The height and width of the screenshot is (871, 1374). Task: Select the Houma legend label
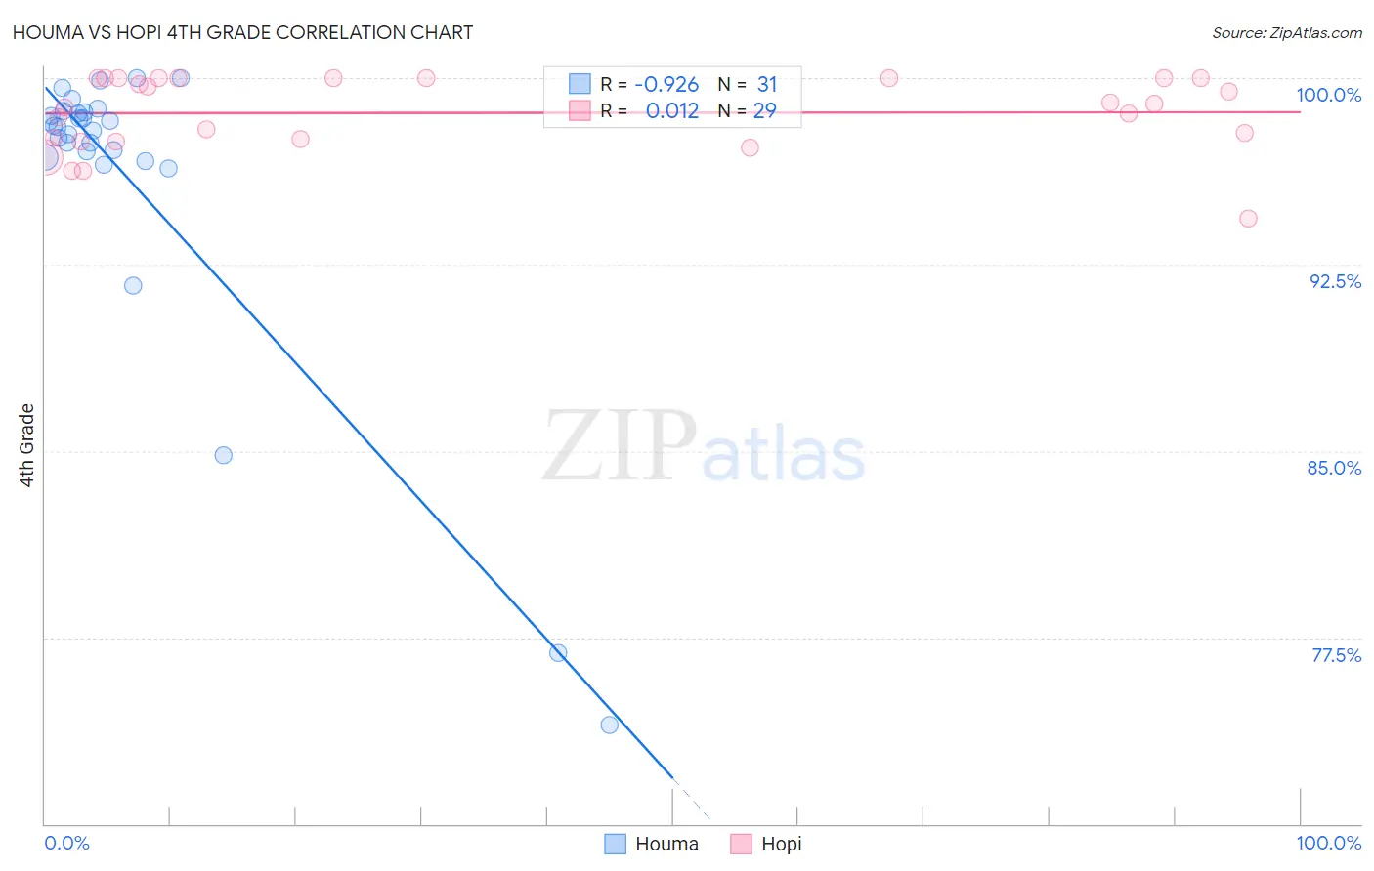[666, 844]
